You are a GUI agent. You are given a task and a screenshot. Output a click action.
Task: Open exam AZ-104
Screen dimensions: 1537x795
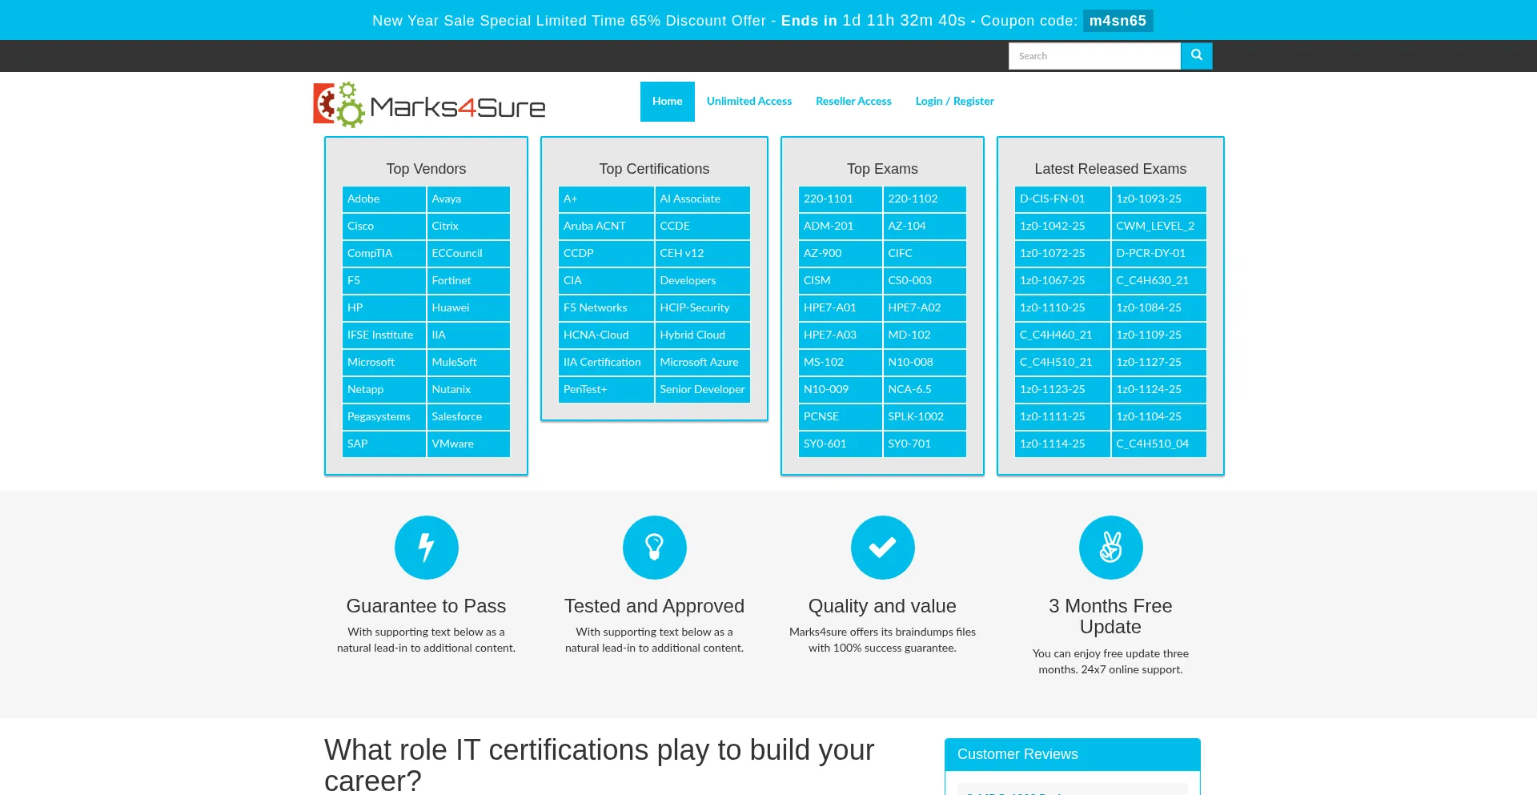click(x=925, y=226)
